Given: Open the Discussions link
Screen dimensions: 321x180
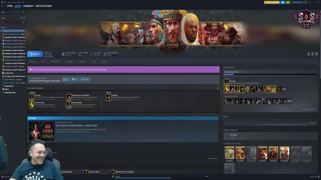Looking at the screenshot, I should (82, 61).
